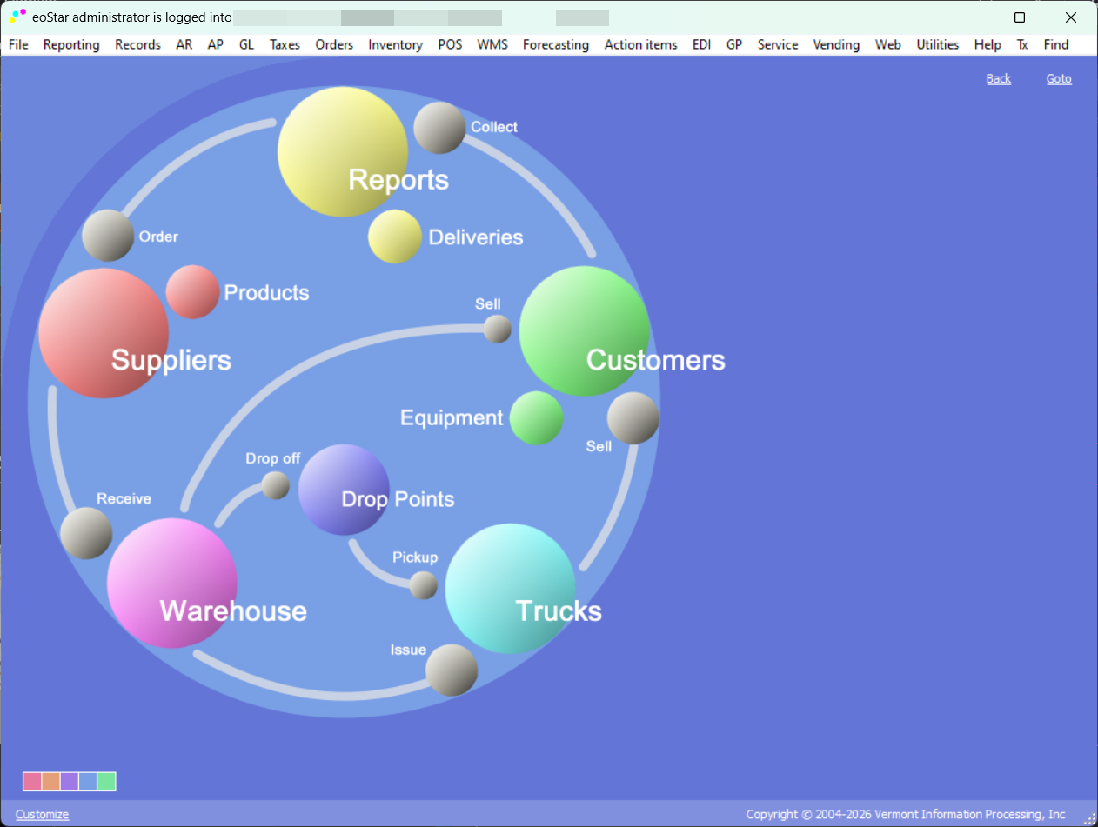Click the gray Issue bubble
1098x827 pixels.
point(452,670)
